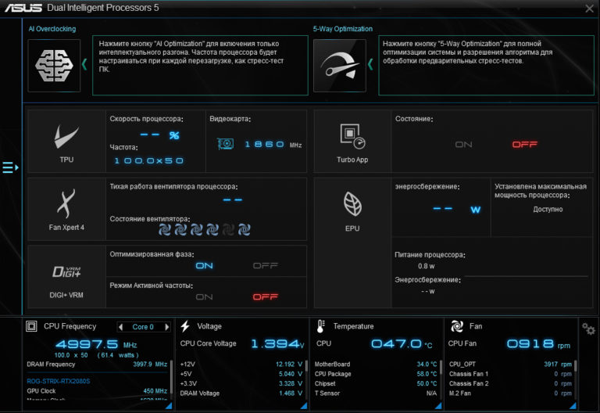Set optimized phase to OFF
600x413 pixels.
tap(265, 265)
